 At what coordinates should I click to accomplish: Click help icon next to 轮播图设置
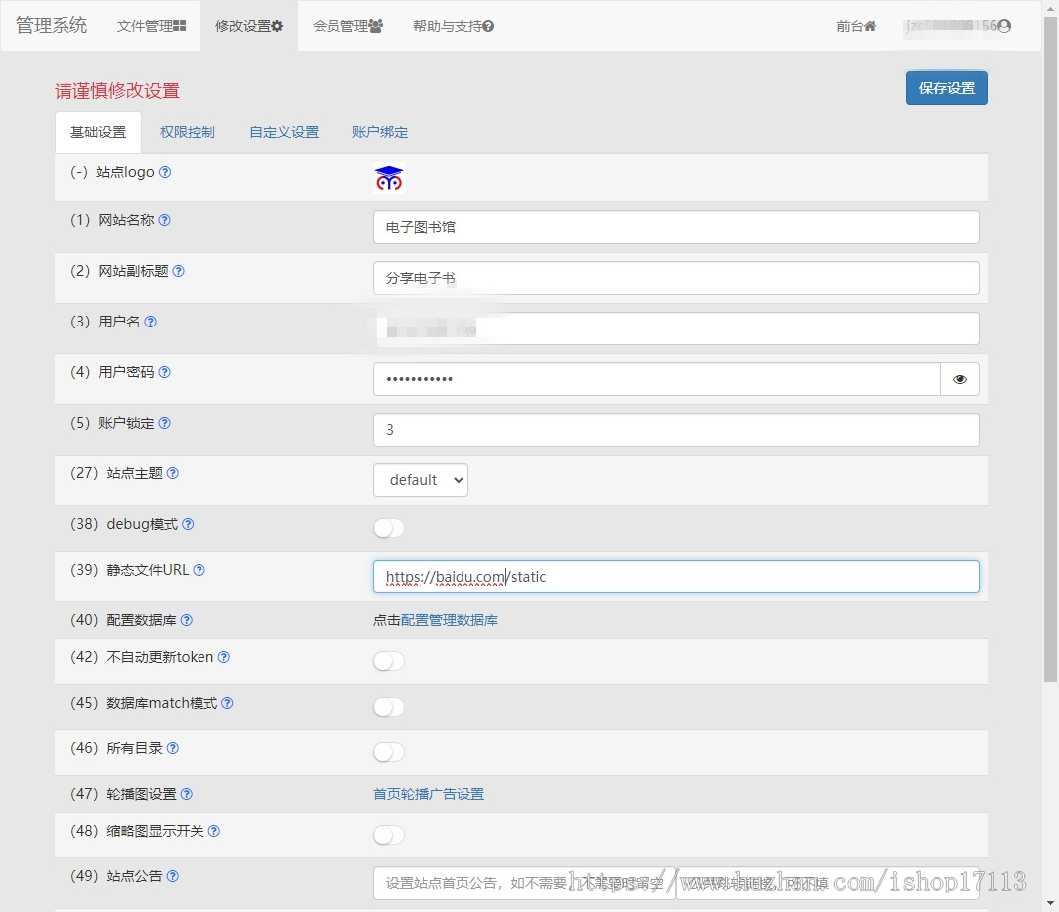click(187, 794)
